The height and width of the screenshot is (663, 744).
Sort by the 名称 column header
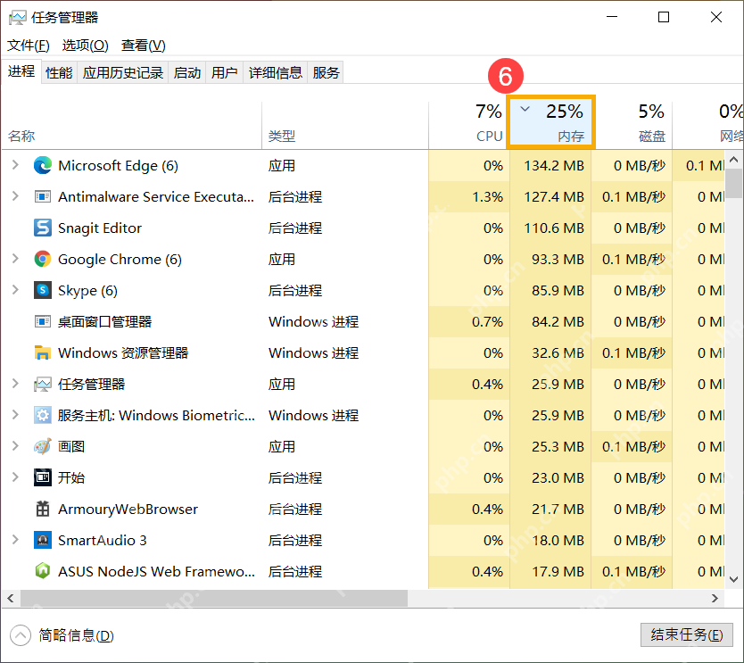pyautogui.click(x=132, y=126)
